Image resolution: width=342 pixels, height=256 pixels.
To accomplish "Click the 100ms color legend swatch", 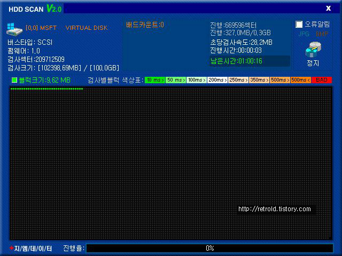I will 197,80.
